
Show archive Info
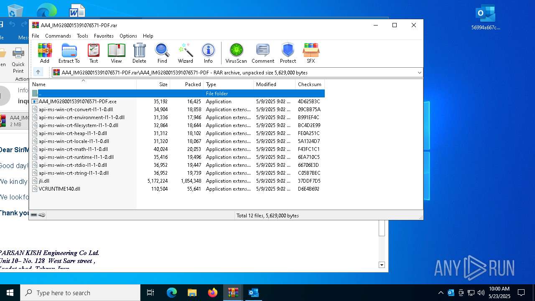click(208, 53)
